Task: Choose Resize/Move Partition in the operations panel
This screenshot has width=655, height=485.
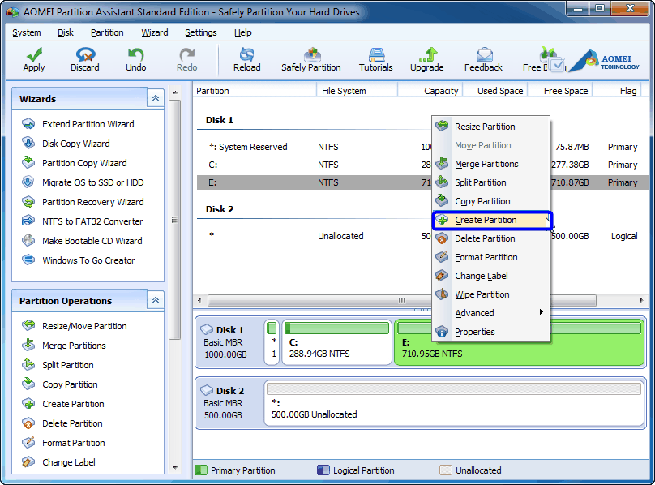Action: click(x=75, y=326)
